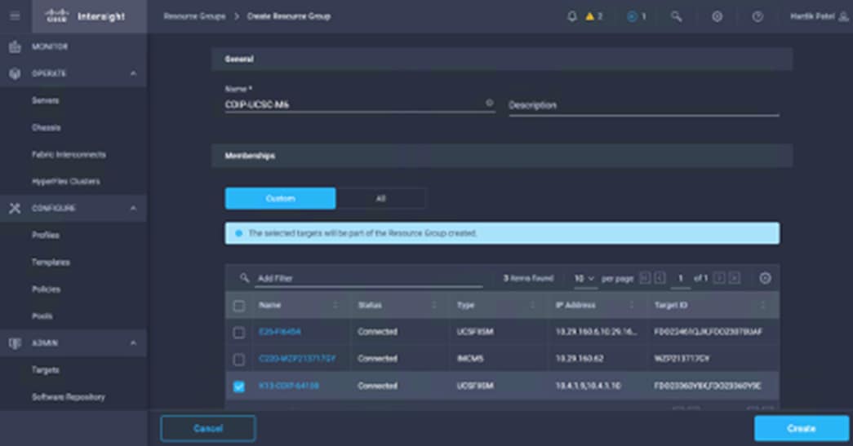
Task: Collapse the Operate section chevron
Action: pyautogui.click(x=133, y=73)
